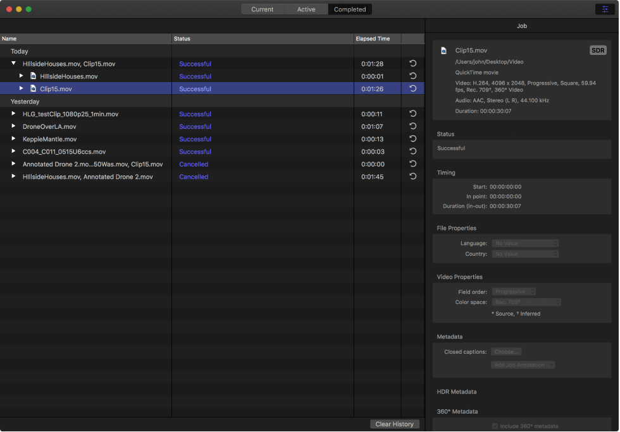Viewport: 620px width, 432px height.
Task: Open the Color space dropdown
Action: click(x=525, y=302)
